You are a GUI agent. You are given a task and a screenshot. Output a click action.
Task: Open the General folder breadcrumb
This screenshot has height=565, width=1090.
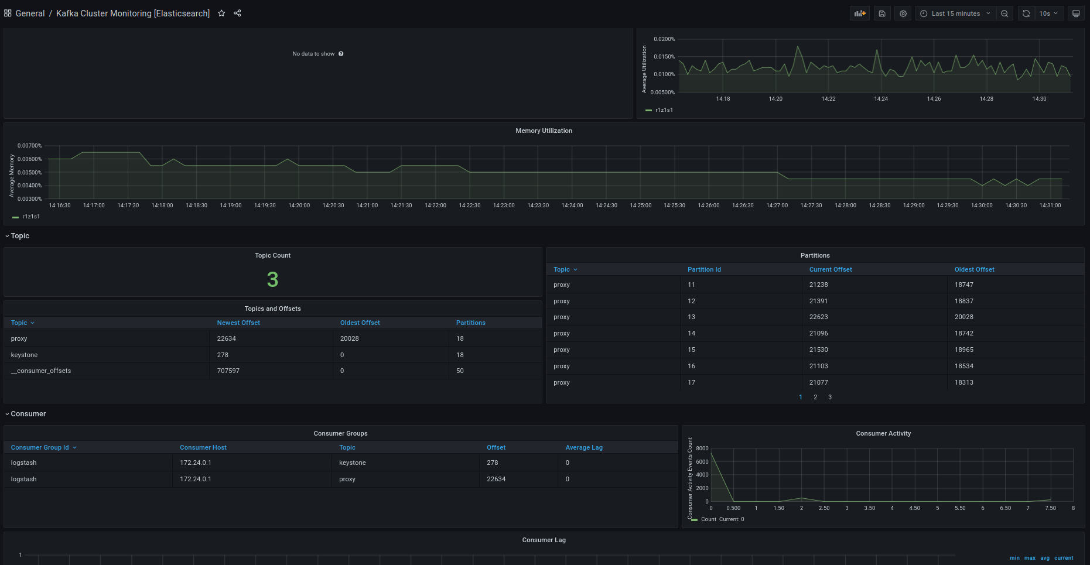(x=30, y=13)
